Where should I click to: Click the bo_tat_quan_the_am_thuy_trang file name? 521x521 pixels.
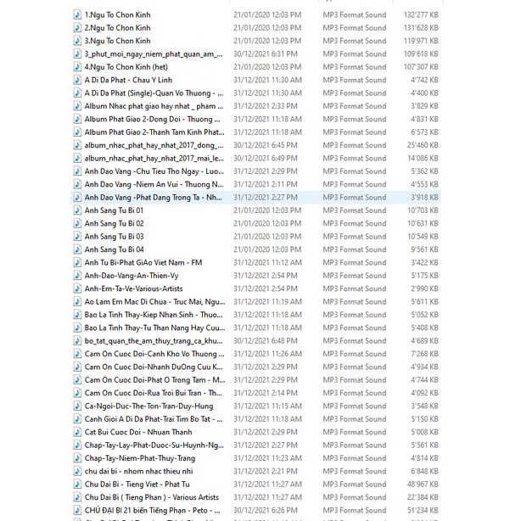point(154,341)
